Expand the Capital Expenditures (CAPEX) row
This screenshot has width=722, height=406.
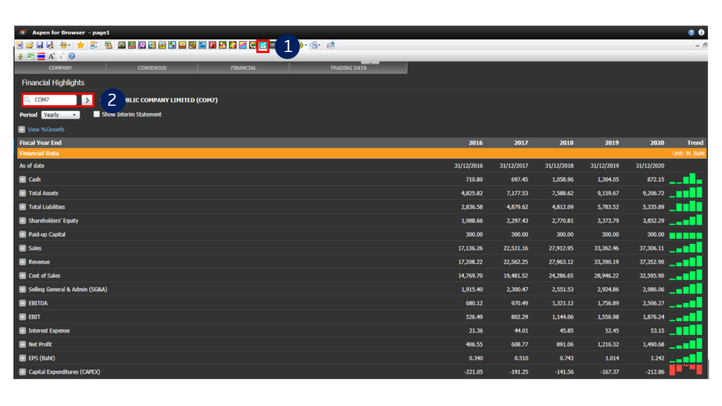pyautogui.click(x=23, y=372)
